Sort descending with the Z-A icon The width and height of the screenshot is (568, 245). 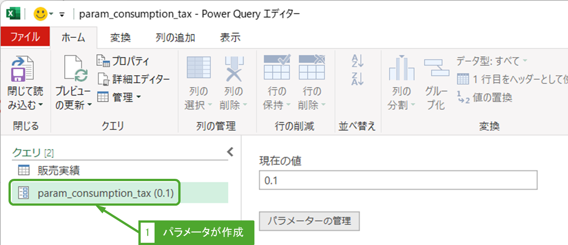358,79
